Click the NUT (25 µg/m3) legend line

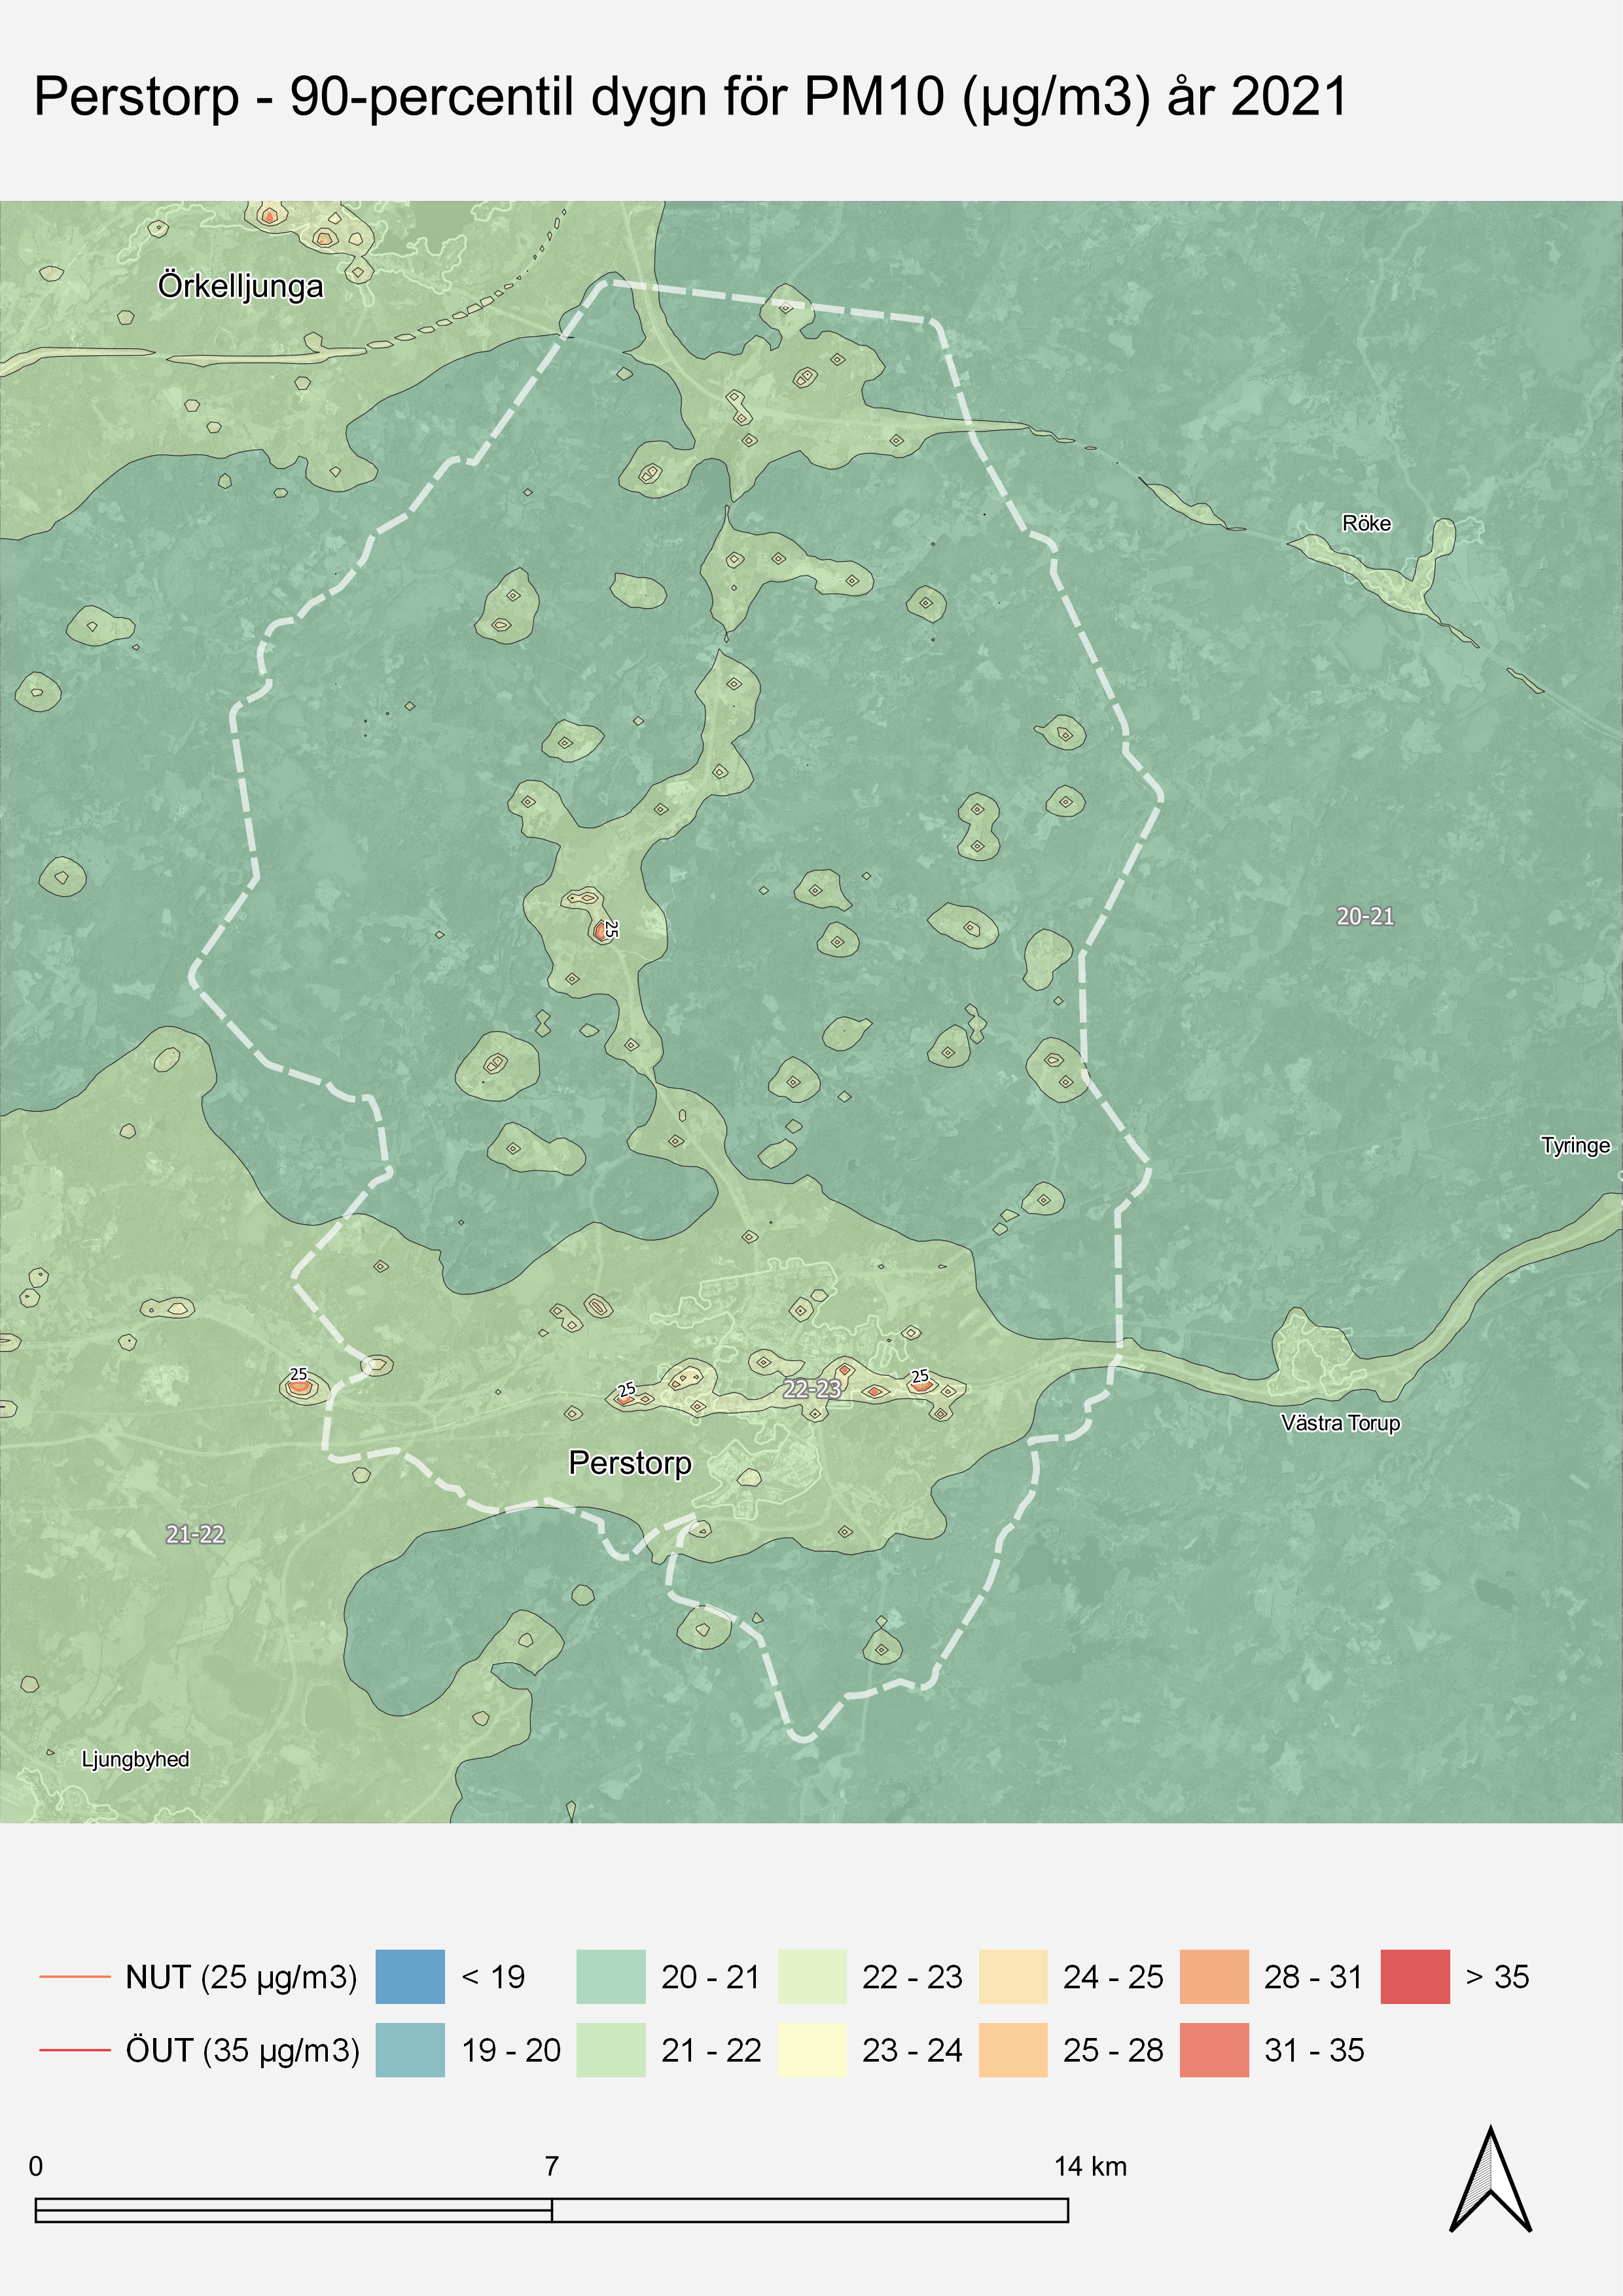click(75, 1977)
